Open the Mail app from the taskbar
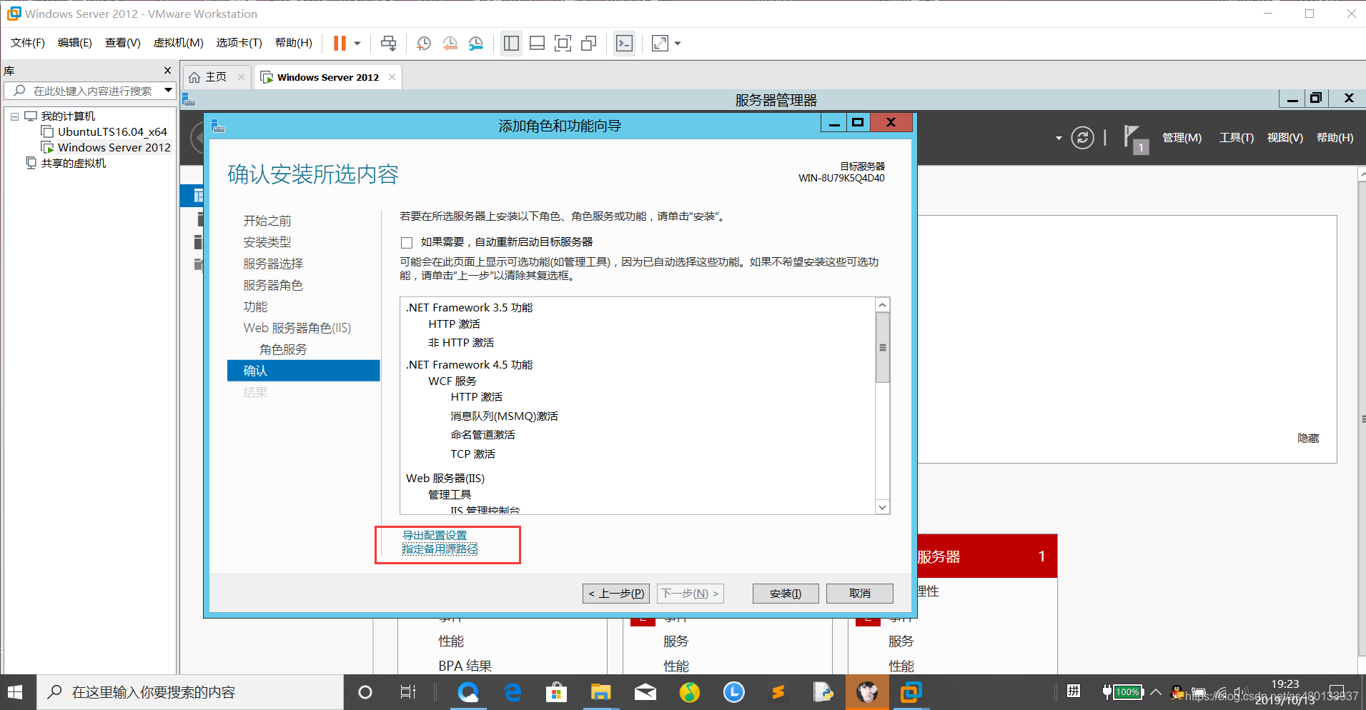 pos(645,692)
